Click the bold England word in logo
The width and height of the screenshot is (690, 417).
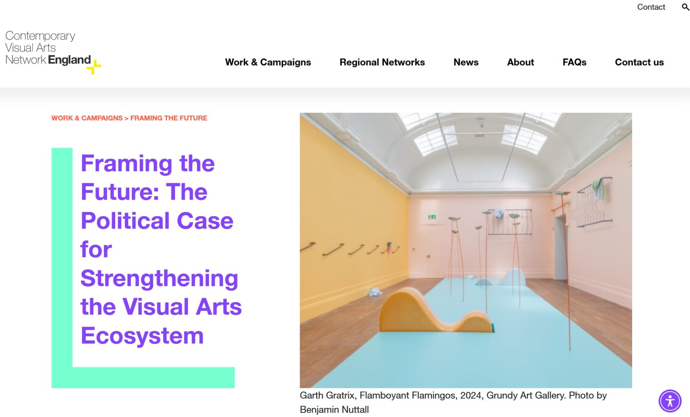pyautogui.click(x=69, y=60)
